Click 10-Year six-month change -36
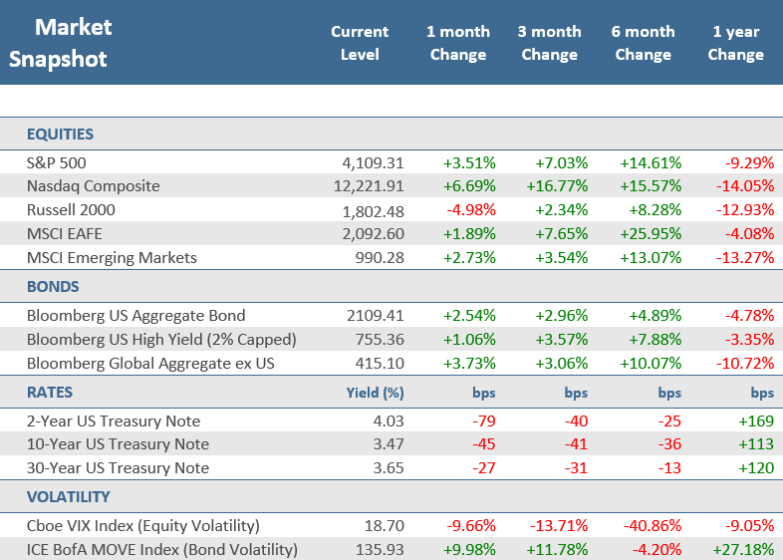 tap(669, 444)
